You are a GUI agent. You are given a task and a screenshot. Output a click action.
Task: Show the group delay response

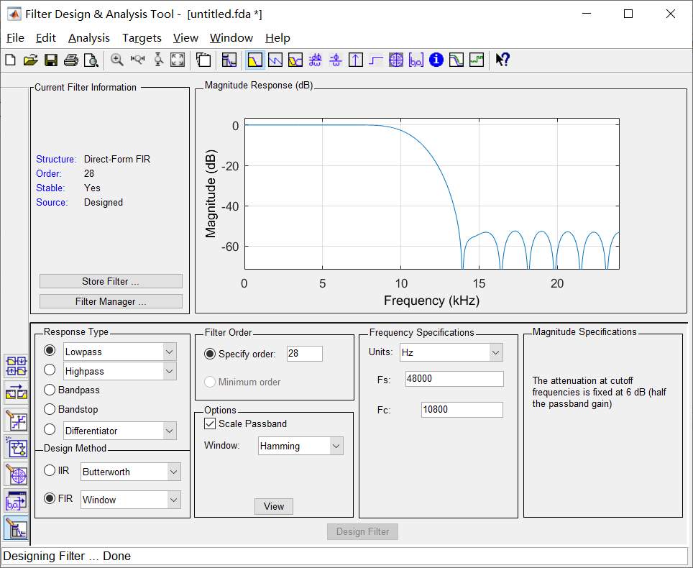[x=315, y=60]
